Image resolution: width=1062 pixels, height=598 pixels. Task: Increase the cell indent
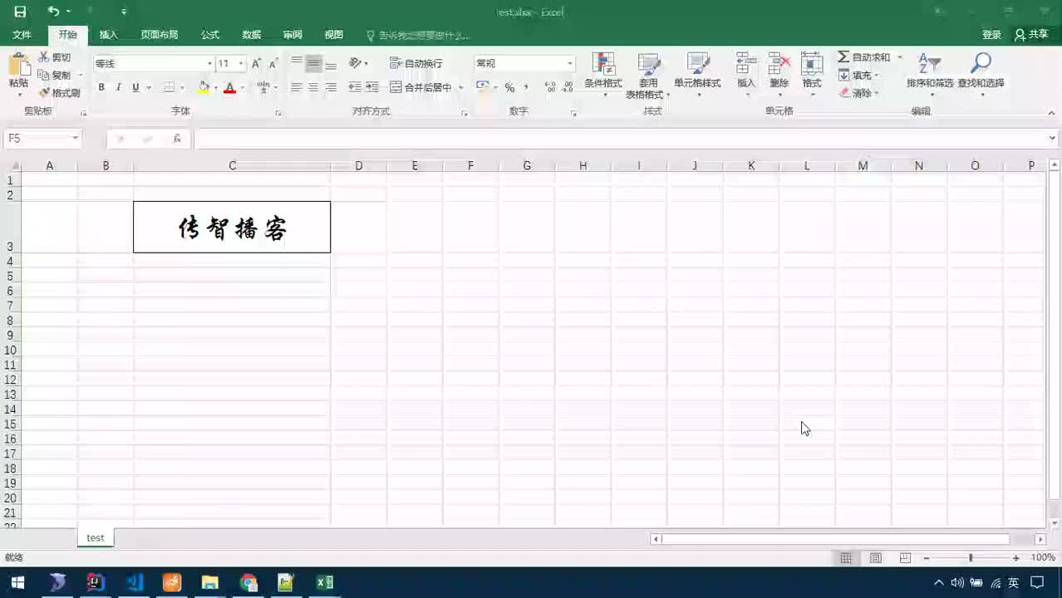(x=372, y=87)
